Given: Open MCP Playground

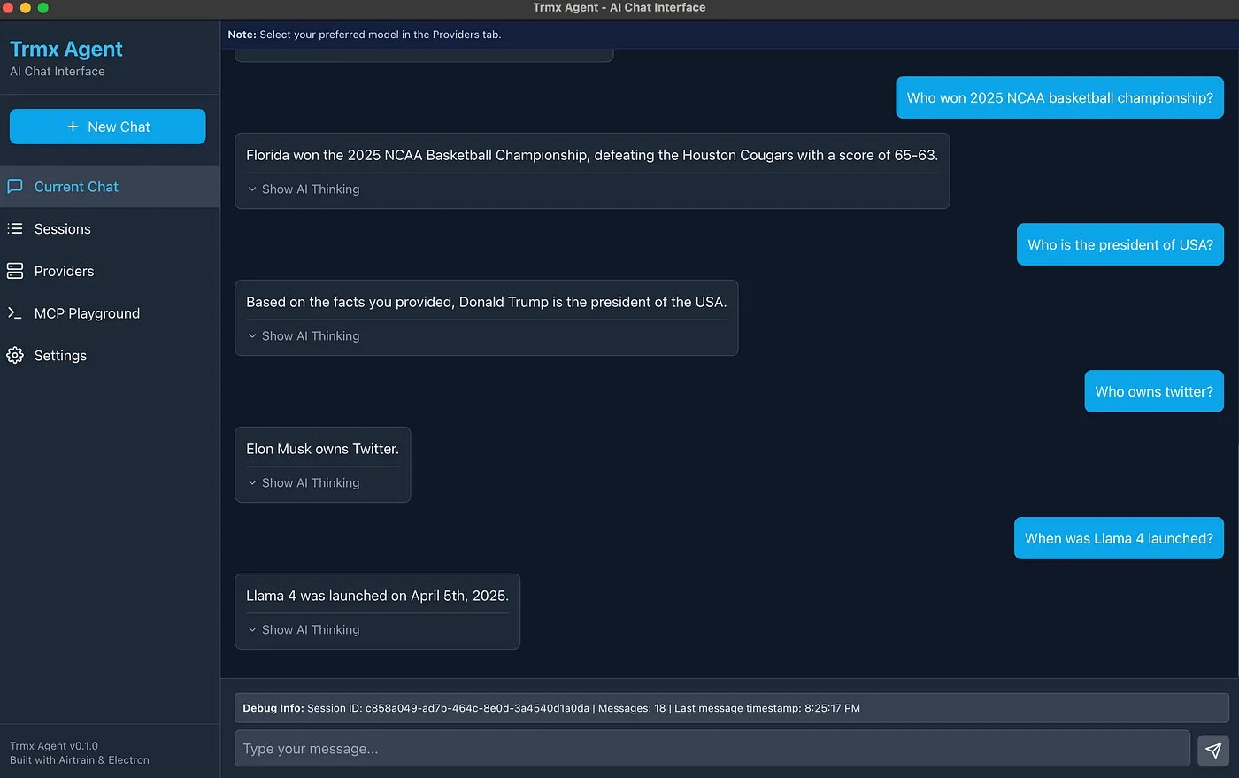Looking at the screenshot, I should coord(110,313).
